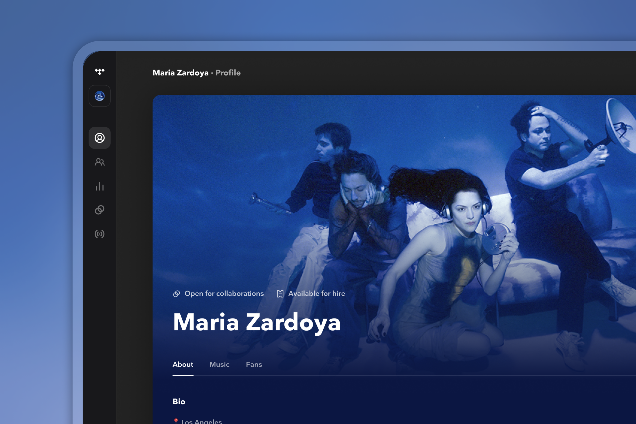The image size is (636, 424).
Task: Click the broadcast signal icon in sidebar
Action: (x=99, y=234)
